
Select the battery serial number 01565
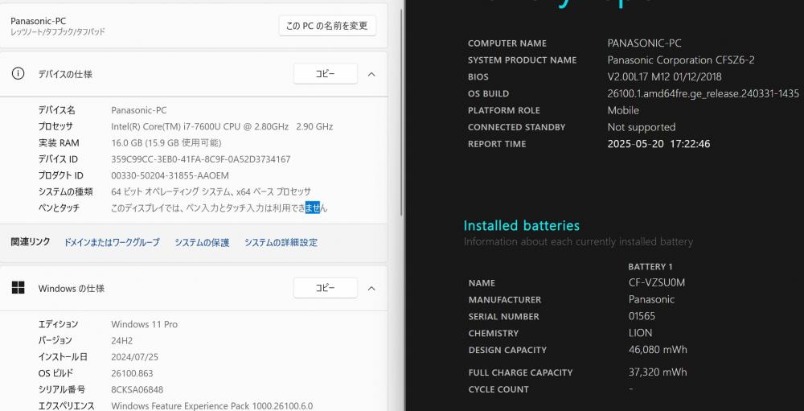point(642,316)
